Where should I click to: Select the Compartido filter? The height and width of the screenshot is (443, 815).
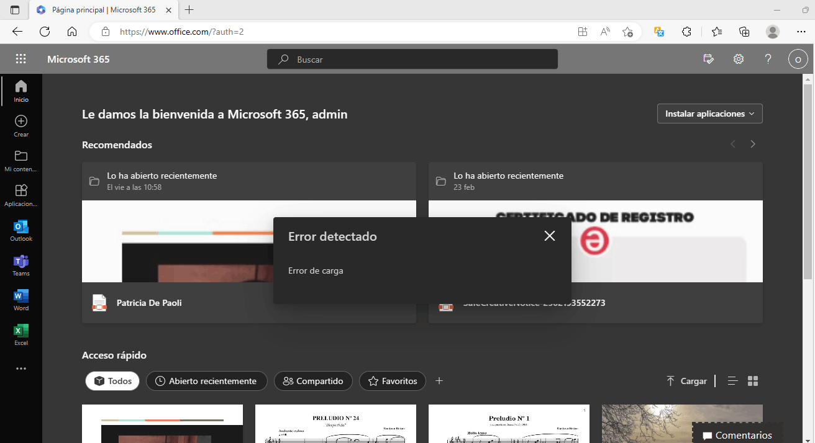(x=313, y=381)
